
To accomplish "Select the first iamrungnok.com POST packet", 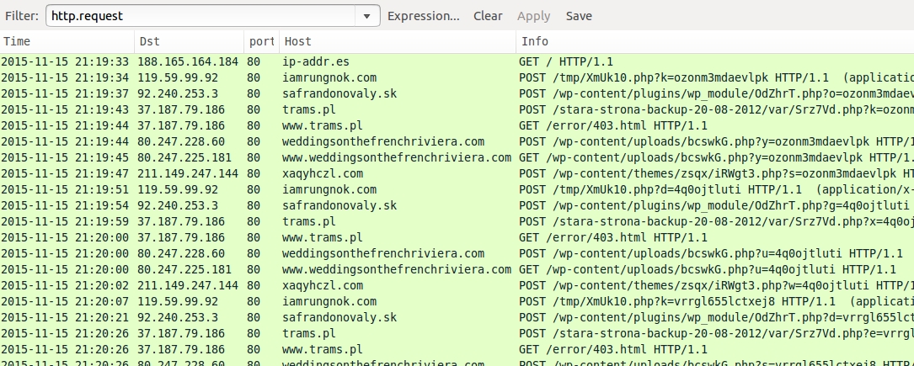I will [329, 77].
